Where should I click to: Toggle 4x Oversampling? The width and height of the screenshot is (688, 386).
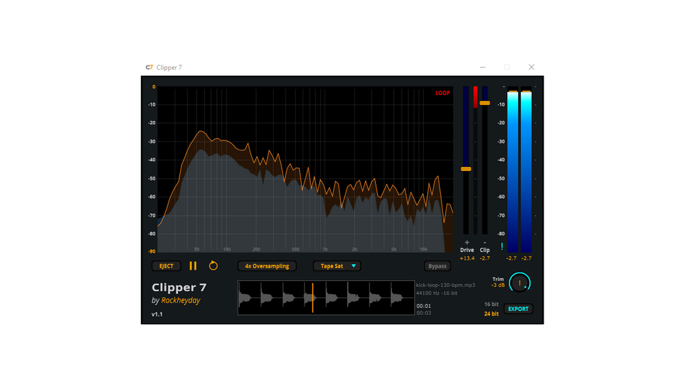pyautogui.click(x=267, y=266)
